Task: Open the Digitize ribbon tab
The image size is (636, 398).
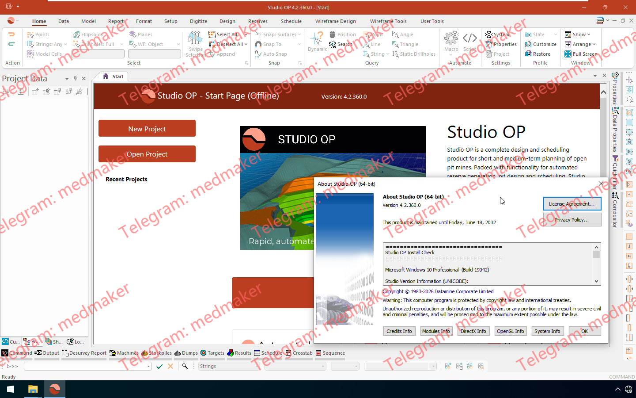Action: 198,21
